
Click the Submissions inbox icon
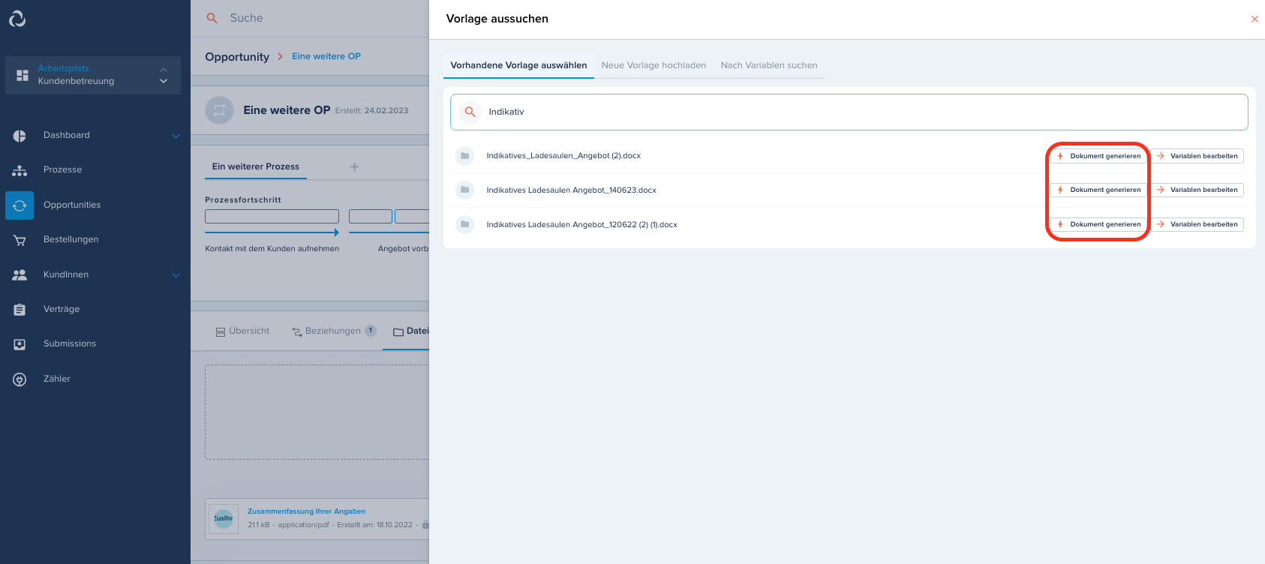(20, 344)
